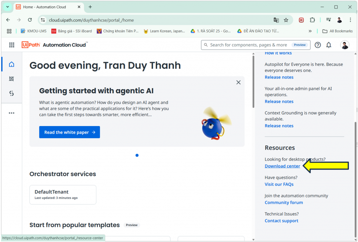
Task: Open the Chrome three-dot menu
Action: click(x=350, y=20)
